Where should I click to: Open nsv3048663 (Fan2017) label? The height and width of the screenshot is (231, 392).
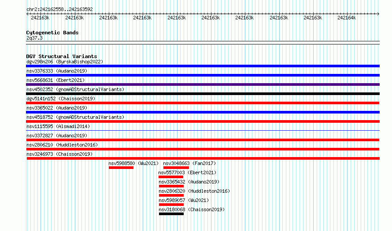pyautogui.click(x=189, y=163)
